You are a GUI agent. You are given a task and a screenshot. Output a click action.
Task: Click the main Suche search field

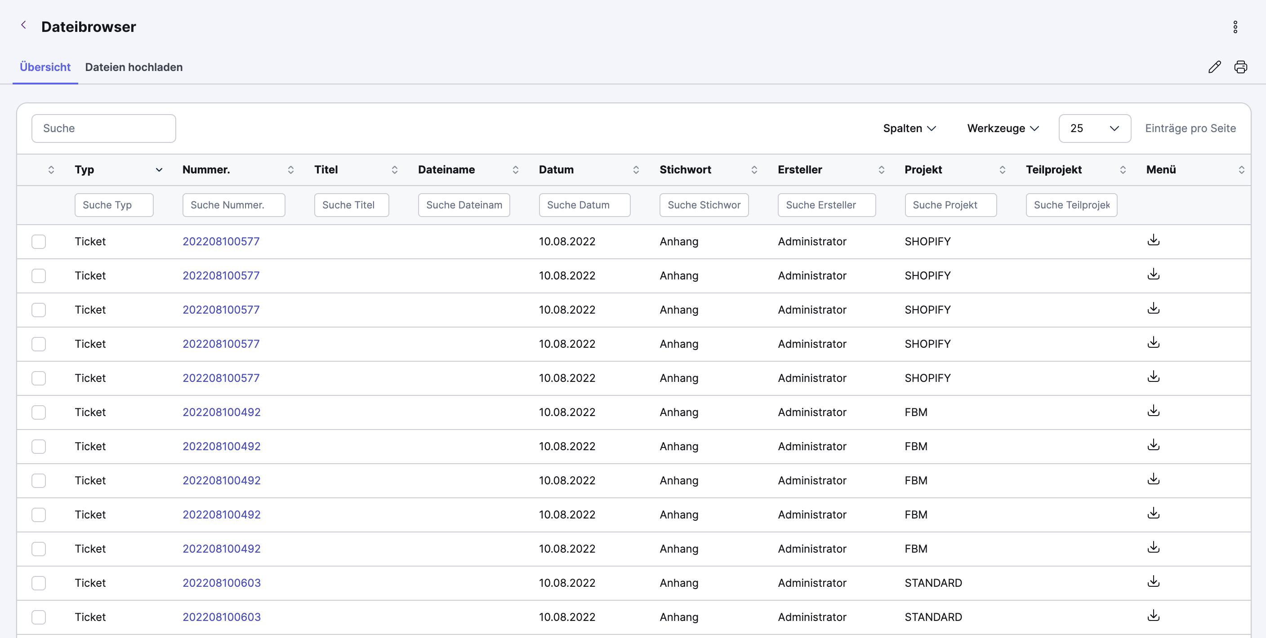click(x=104, y=128)
